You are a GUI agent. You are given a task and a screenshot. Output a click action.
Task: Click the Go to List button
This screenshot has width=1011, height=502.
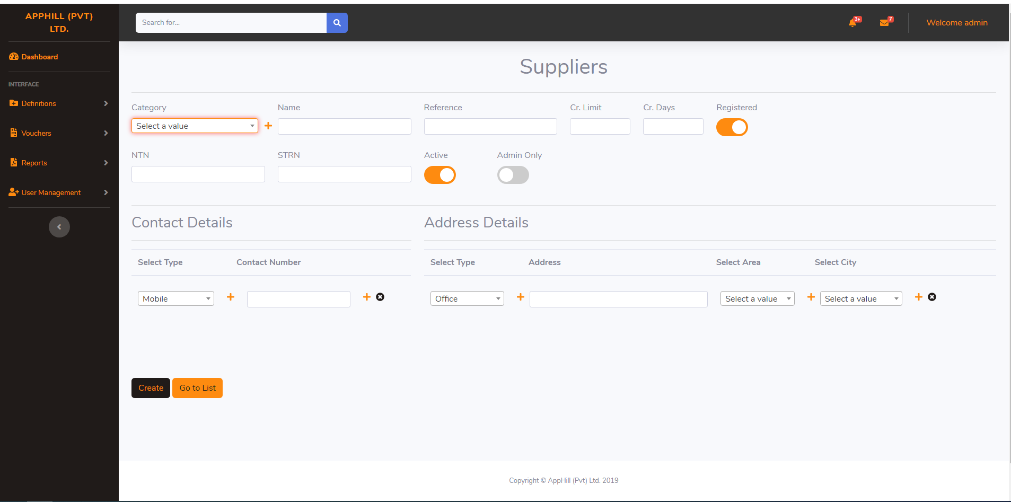(197, 388)
